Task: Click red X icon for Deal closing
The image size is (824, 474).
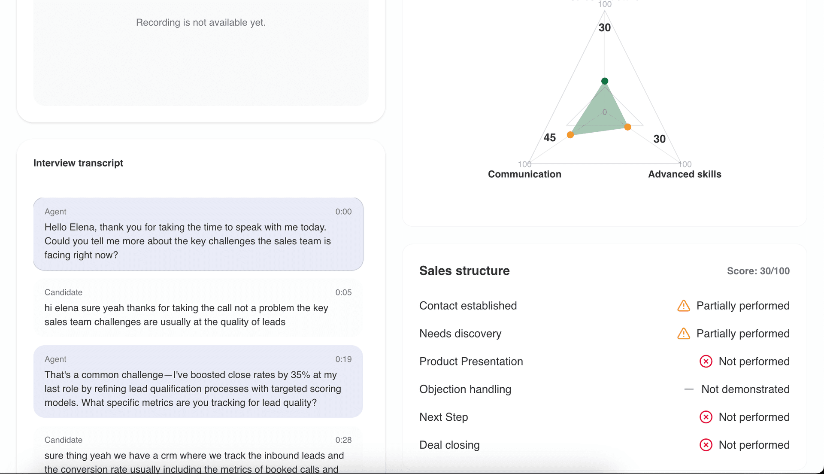Action: coord(706,445)
